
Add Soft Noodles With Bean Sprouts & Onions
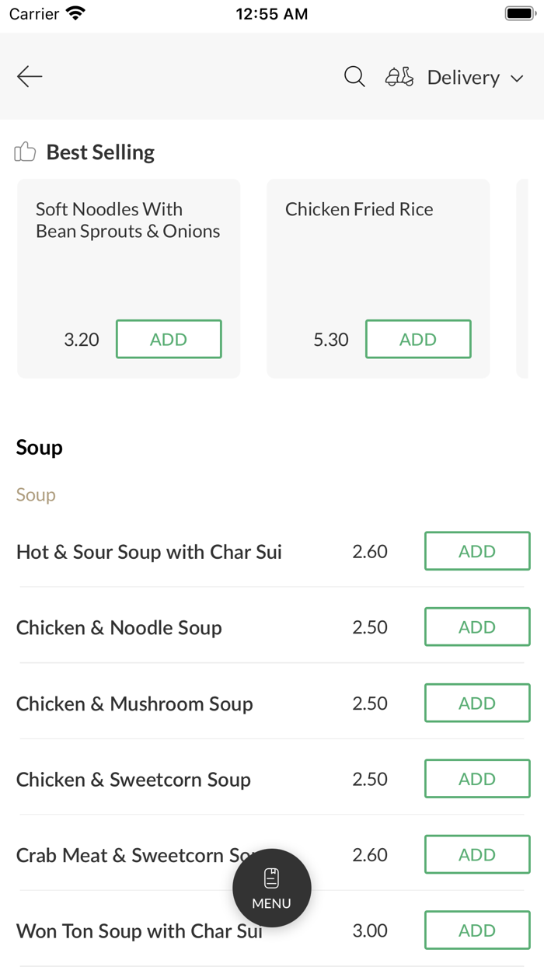(169, 339)
